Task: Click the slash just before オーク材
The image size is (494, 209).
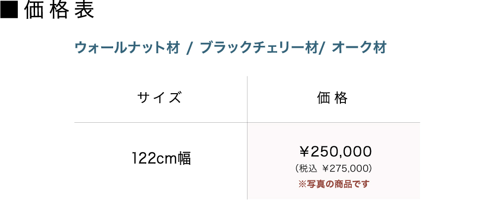Action: click(322, 49)
